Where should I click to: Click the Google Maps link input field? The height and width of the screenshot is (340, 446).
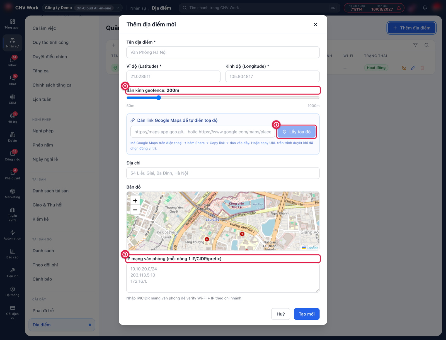tap(203, 132)
